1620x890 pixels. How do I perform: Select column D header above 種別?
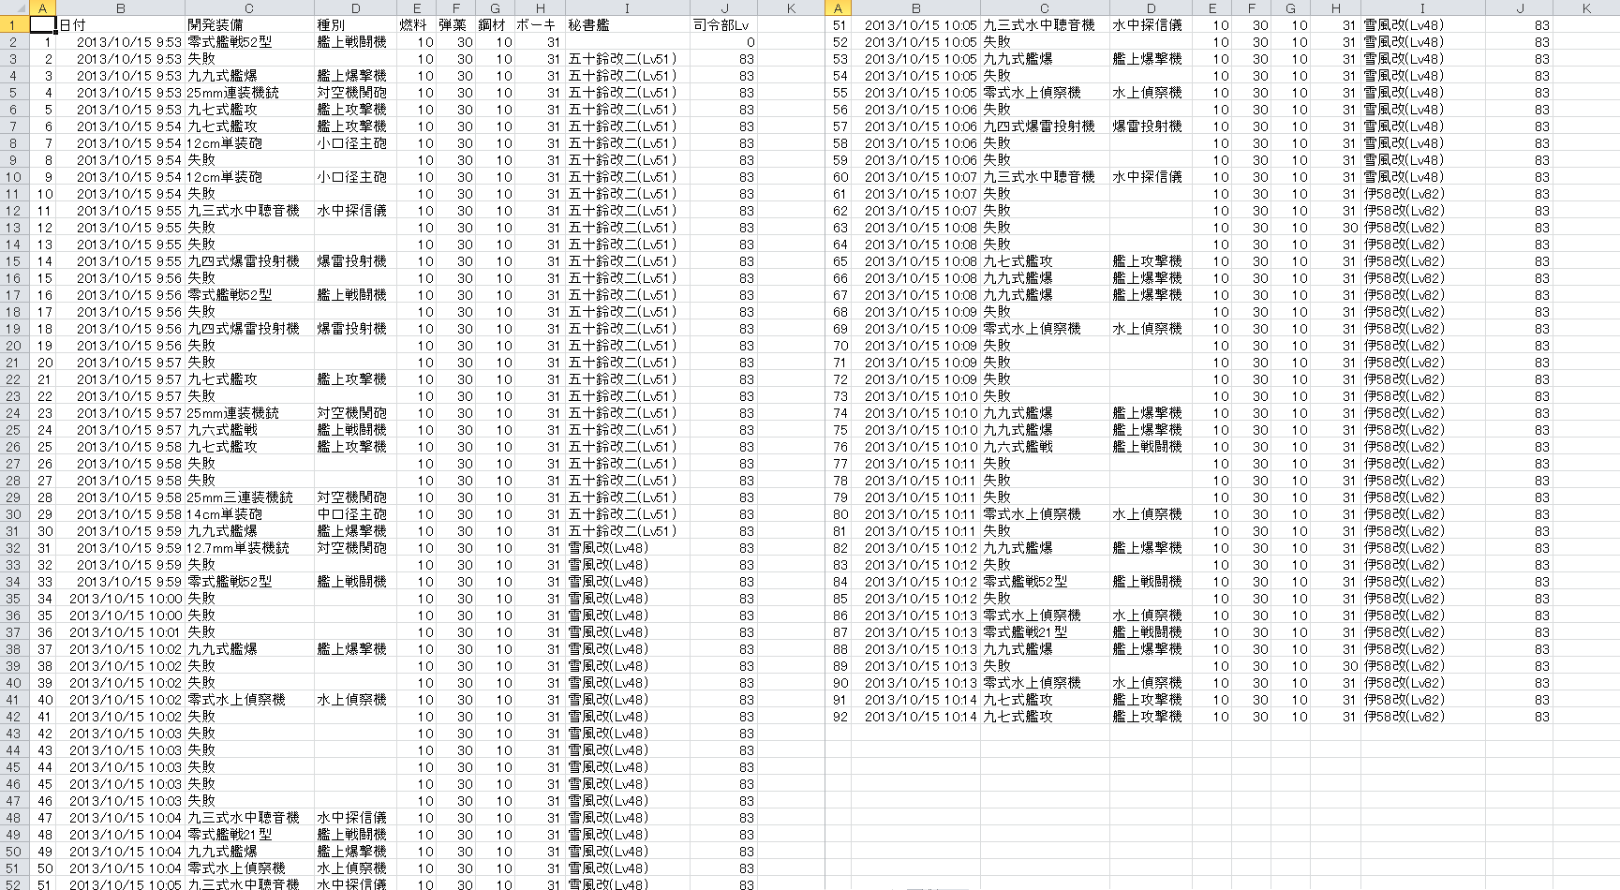click(356, 8)
